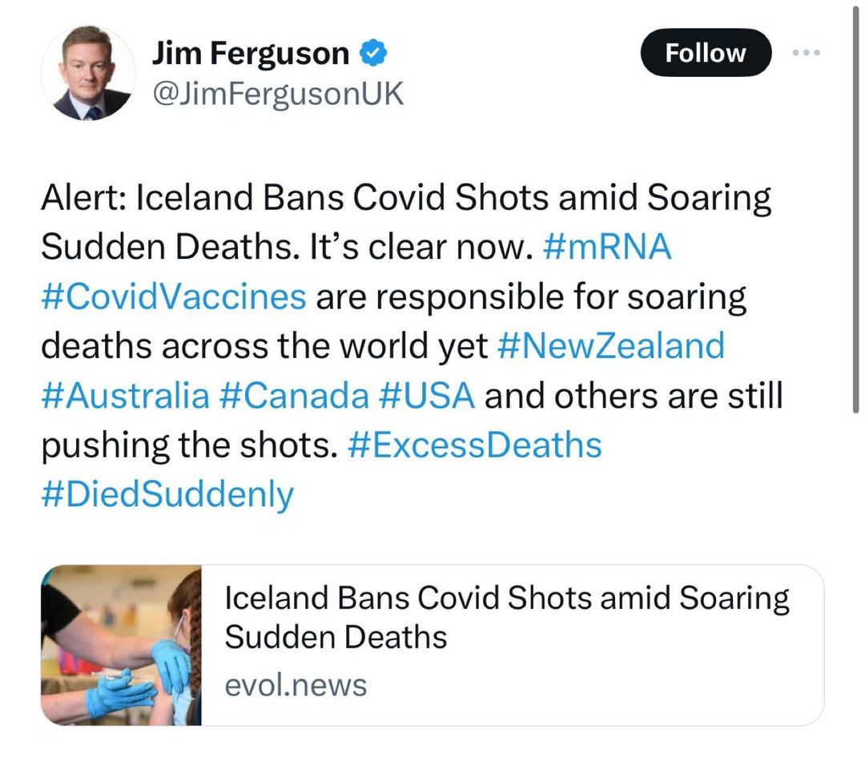Image resolution: width=865 pixels, height=766 pixels.
Task: Click the blue verified badge
Action: (x=374, y=54)
